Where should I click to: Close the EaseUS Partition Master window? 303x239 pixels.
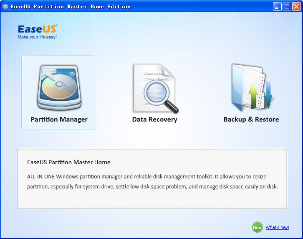coord(296,7)
